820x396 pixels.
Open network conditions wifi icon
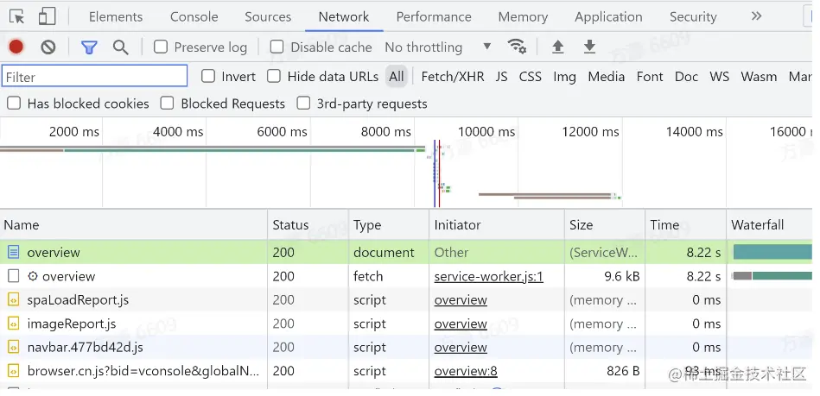(x=517, y=47)
